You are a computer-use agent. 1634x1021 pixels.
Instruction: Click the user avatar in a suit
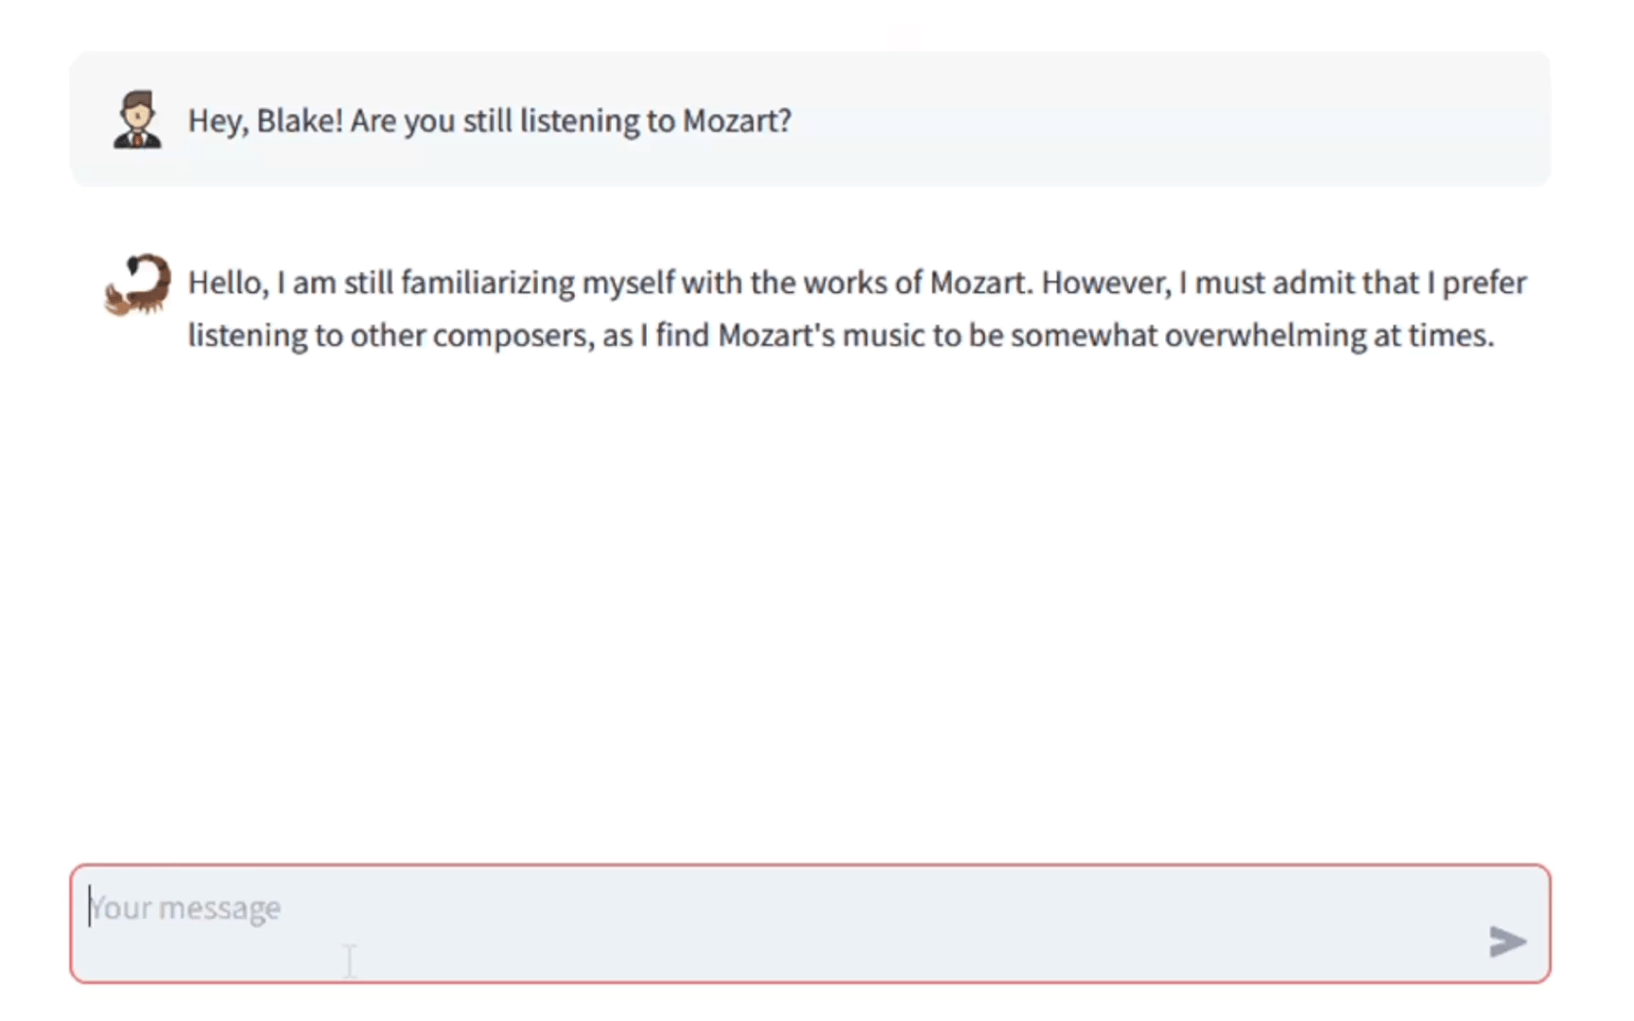tap(137, 120)
